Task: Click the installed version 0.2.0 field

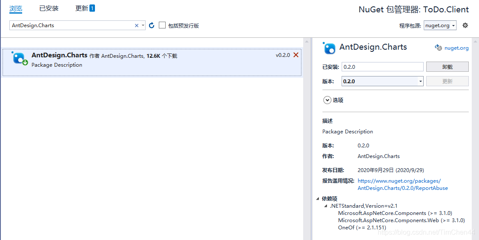Action: click(x=382, y=67)
